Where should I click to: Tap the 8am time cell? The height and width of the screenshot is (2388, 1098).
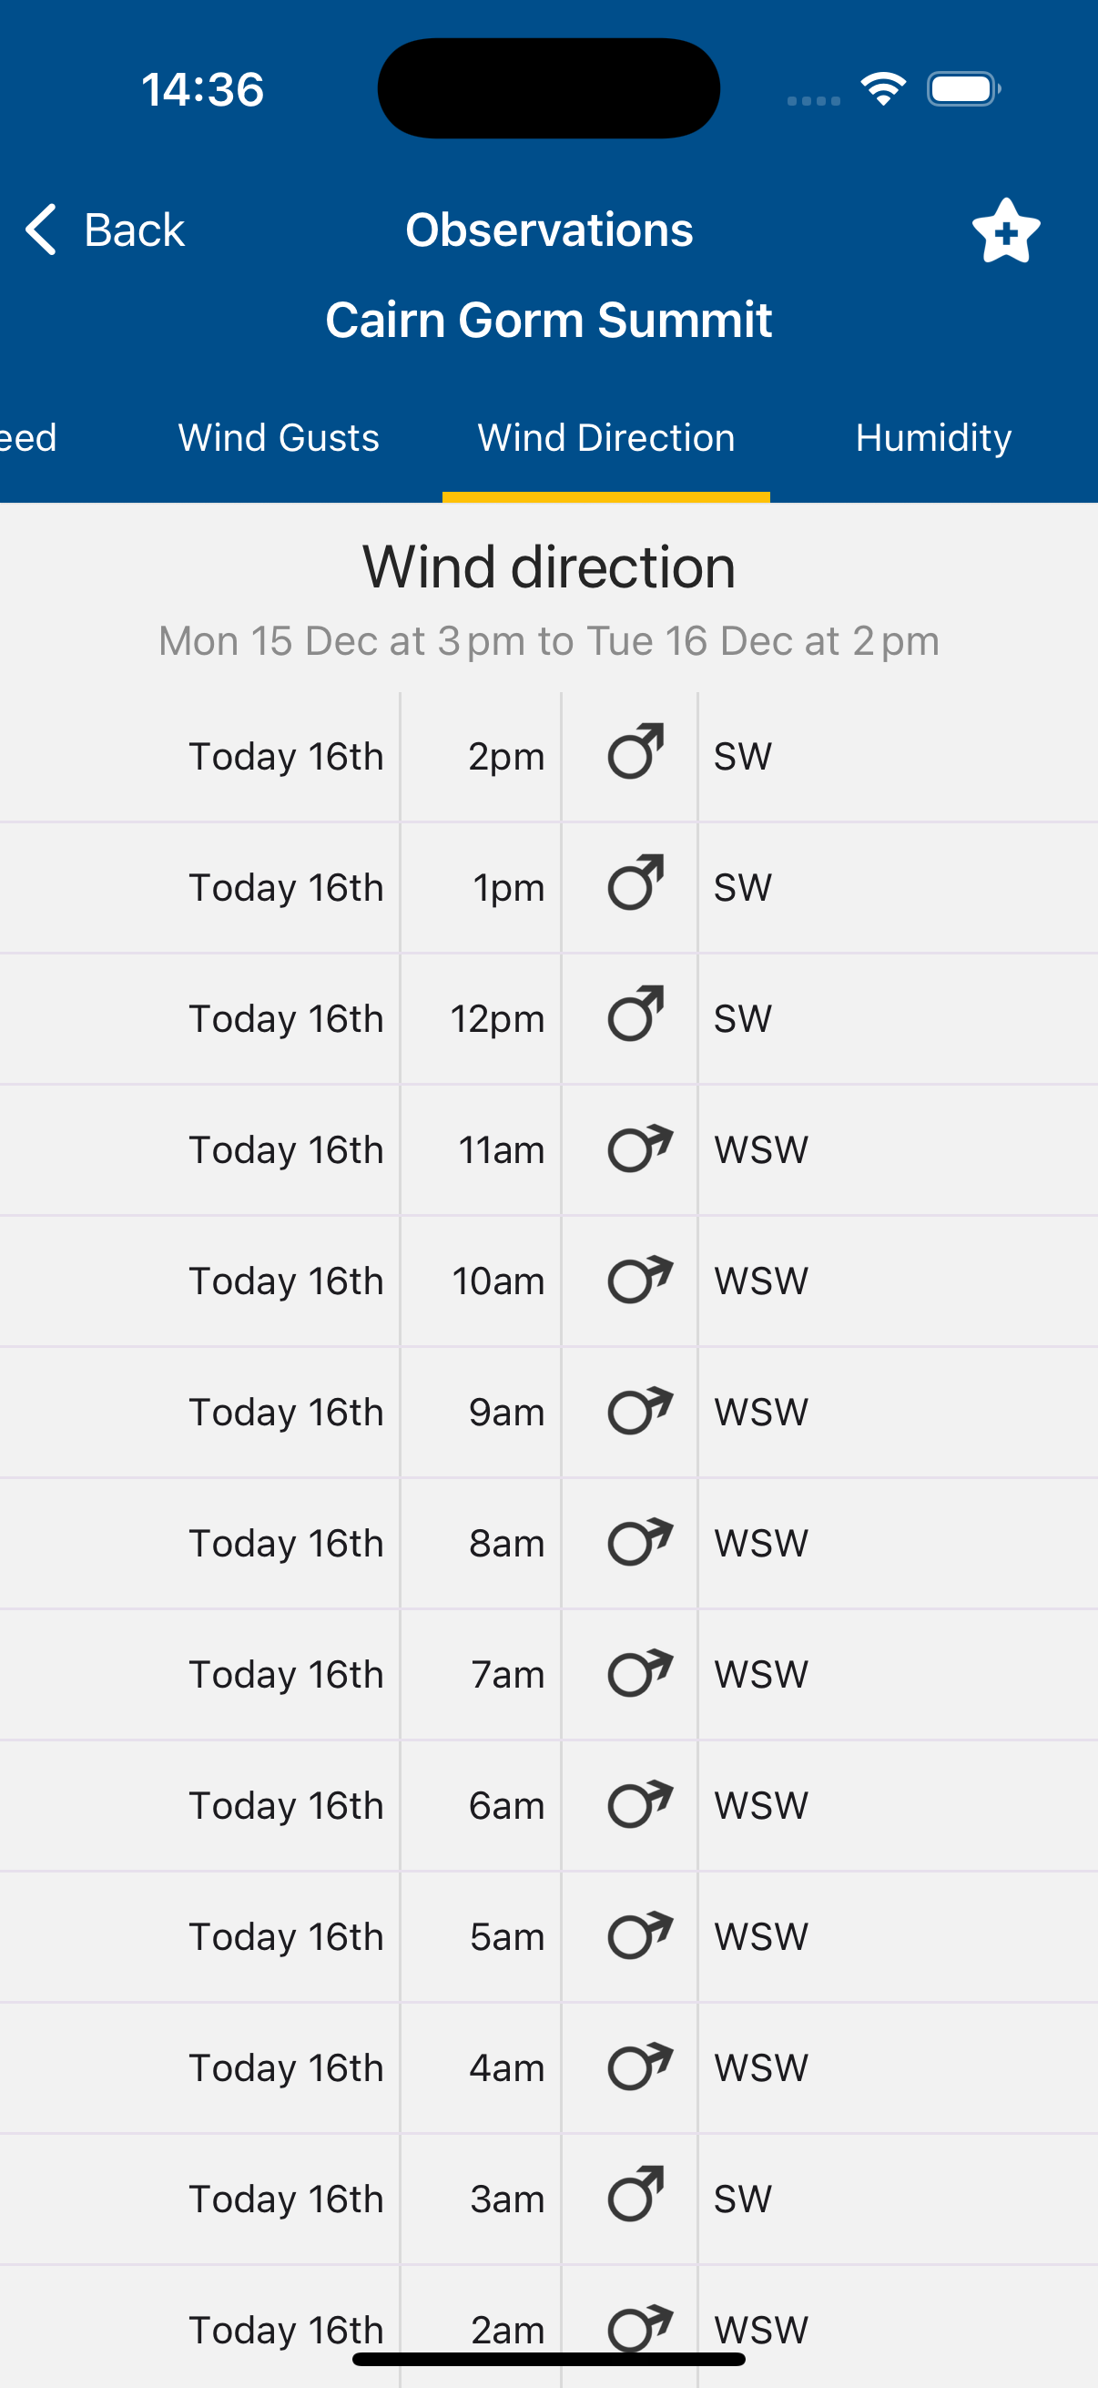pyautogui.click(x=506, y=1544)
